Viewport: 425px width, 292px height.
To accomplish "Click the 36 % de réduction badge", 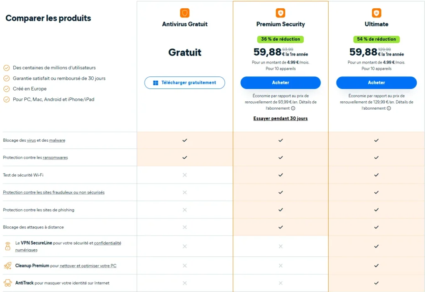I will click(281, 39).
